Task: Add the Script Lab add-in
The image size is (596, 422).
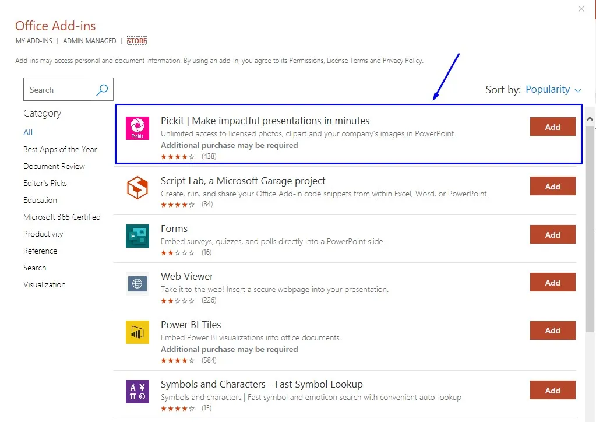Action: click(x=553, y=187)
